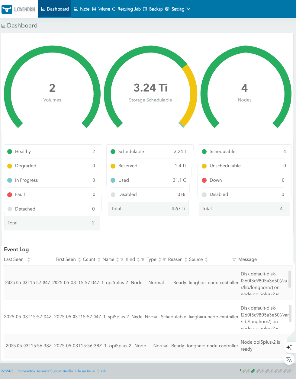Toggle sort arrows on Source column

click(206, 259)
